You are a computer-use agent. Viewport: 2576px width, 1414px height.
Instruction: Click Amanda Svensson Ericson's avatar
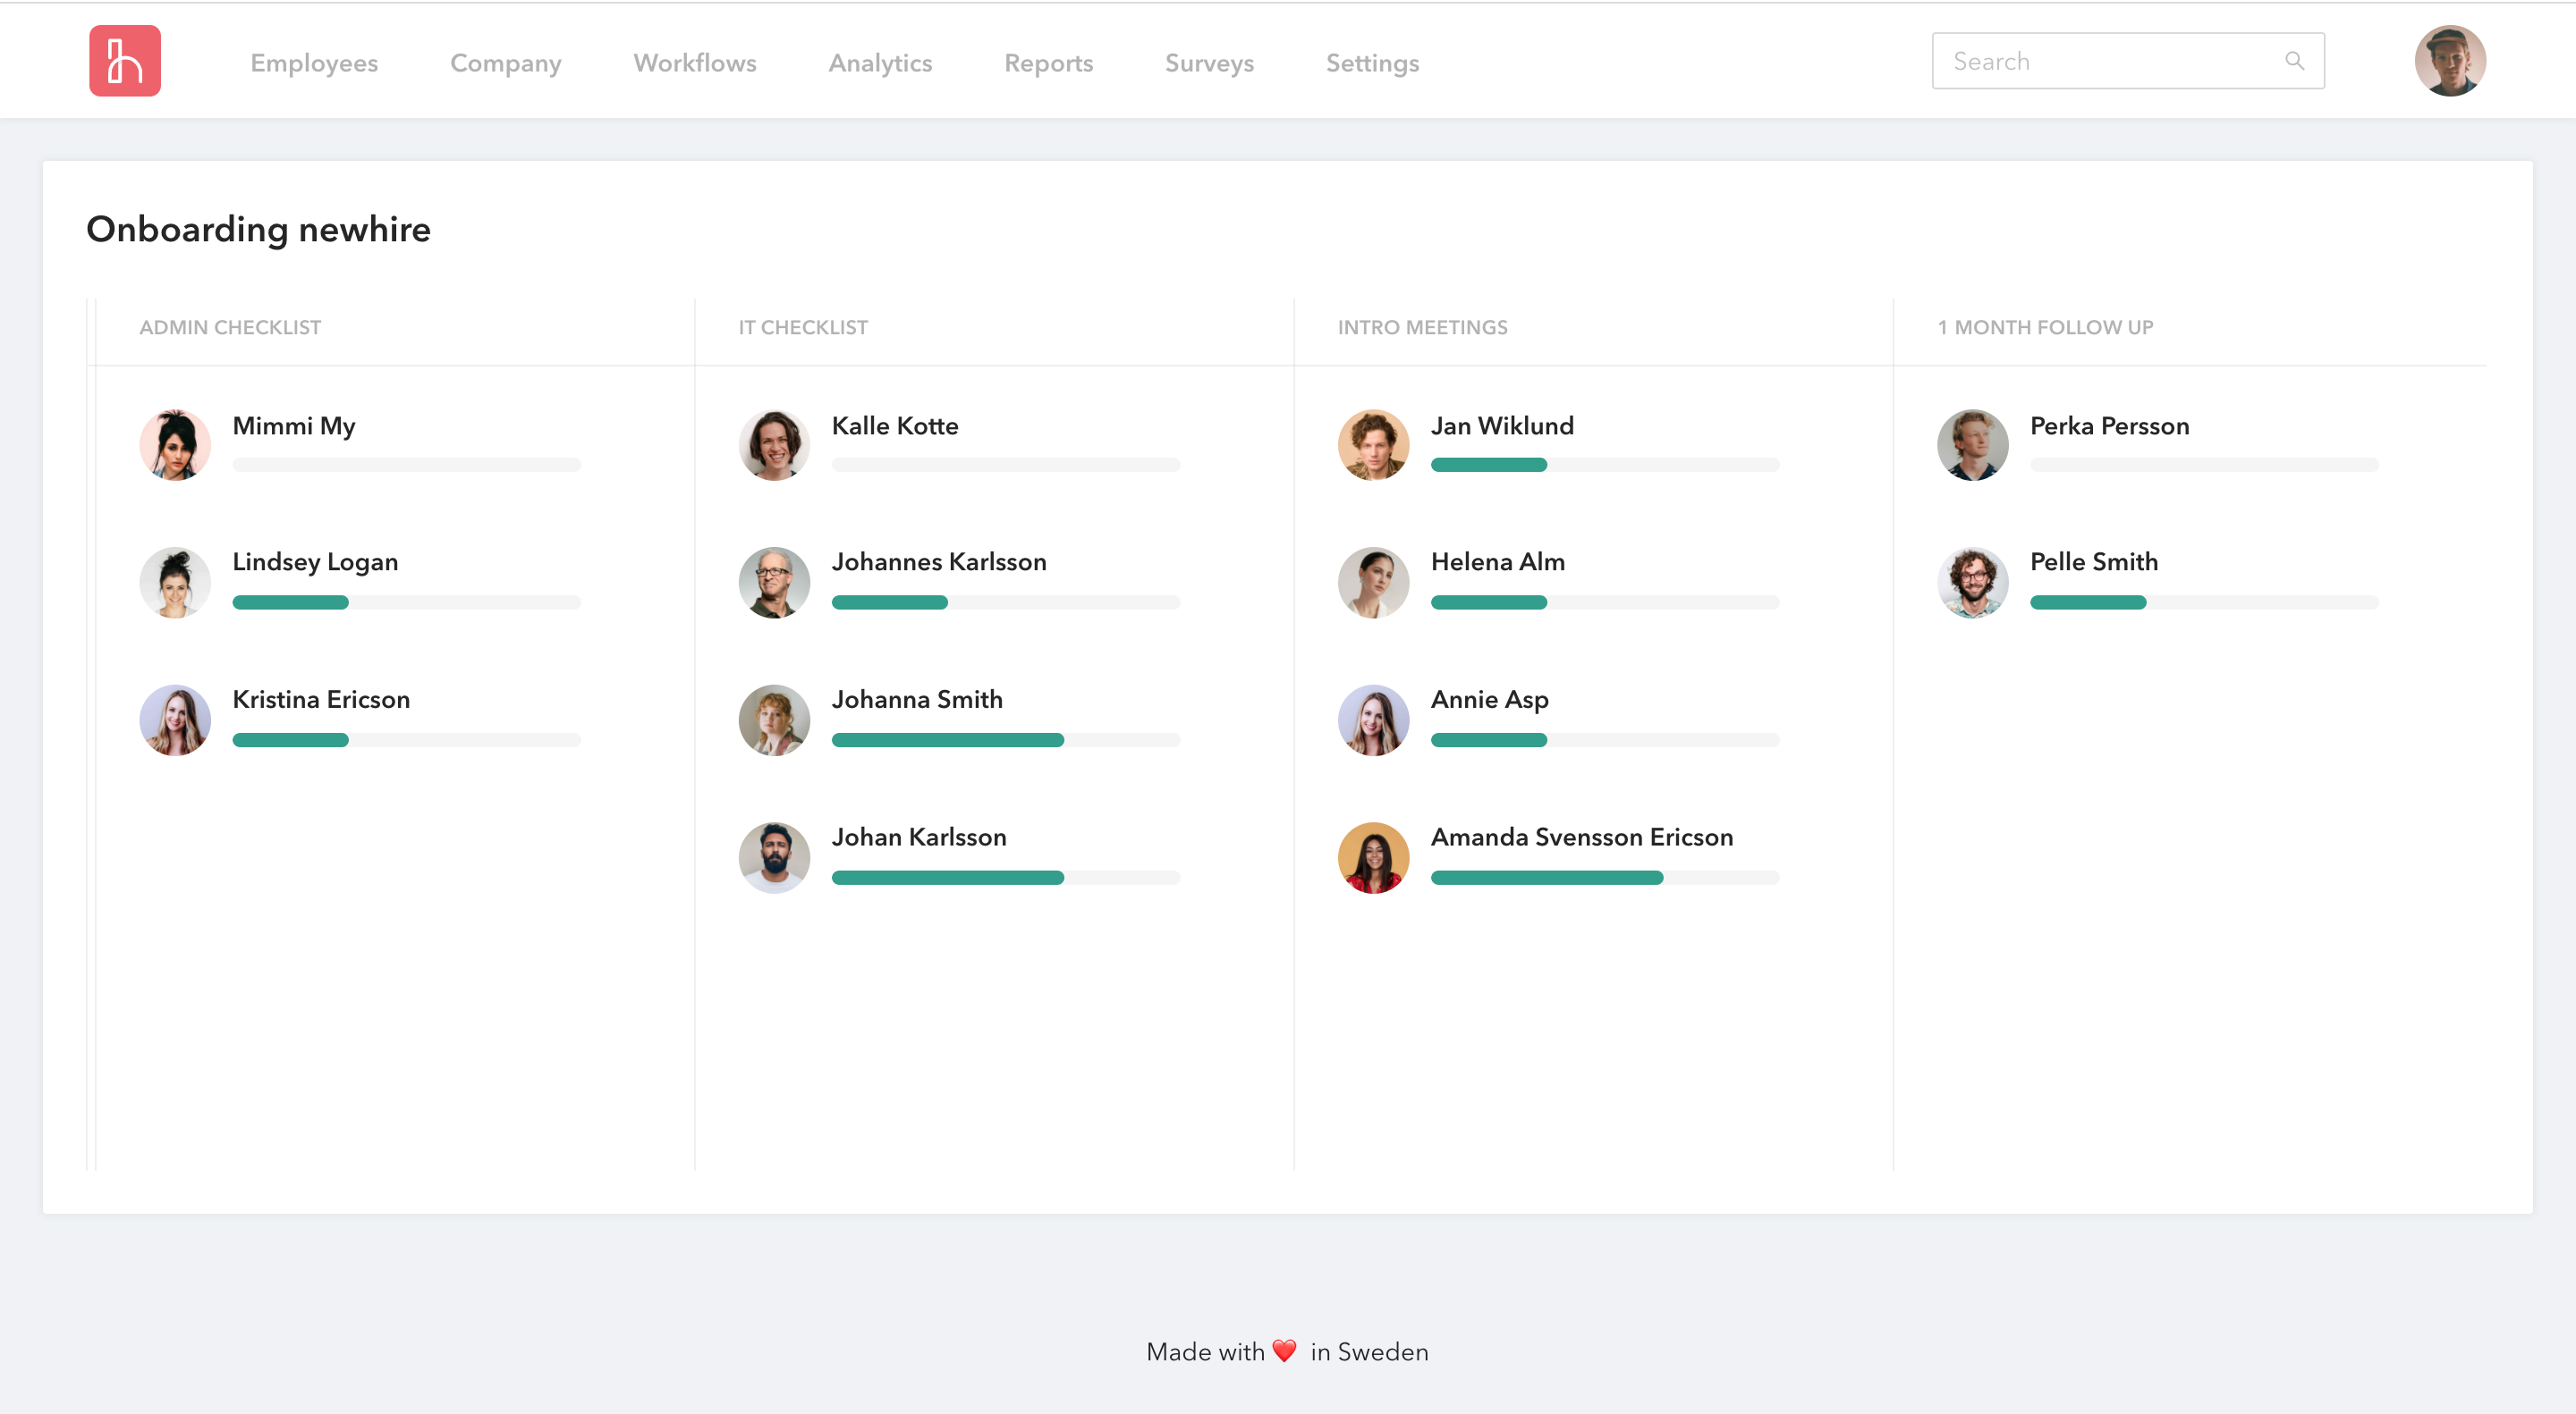pos(1373,857)
